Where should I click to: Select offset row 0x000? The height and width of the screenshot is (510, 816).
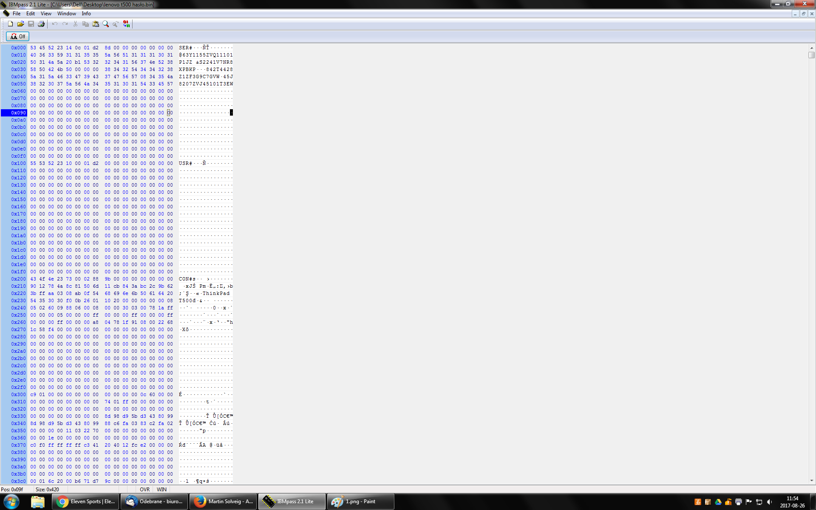pyautogui.click(x=18, y=48)
